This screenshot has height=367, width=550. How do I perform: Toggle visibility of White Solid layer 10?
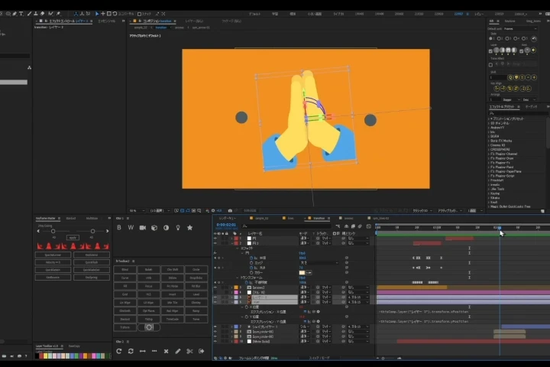point(215,341)
